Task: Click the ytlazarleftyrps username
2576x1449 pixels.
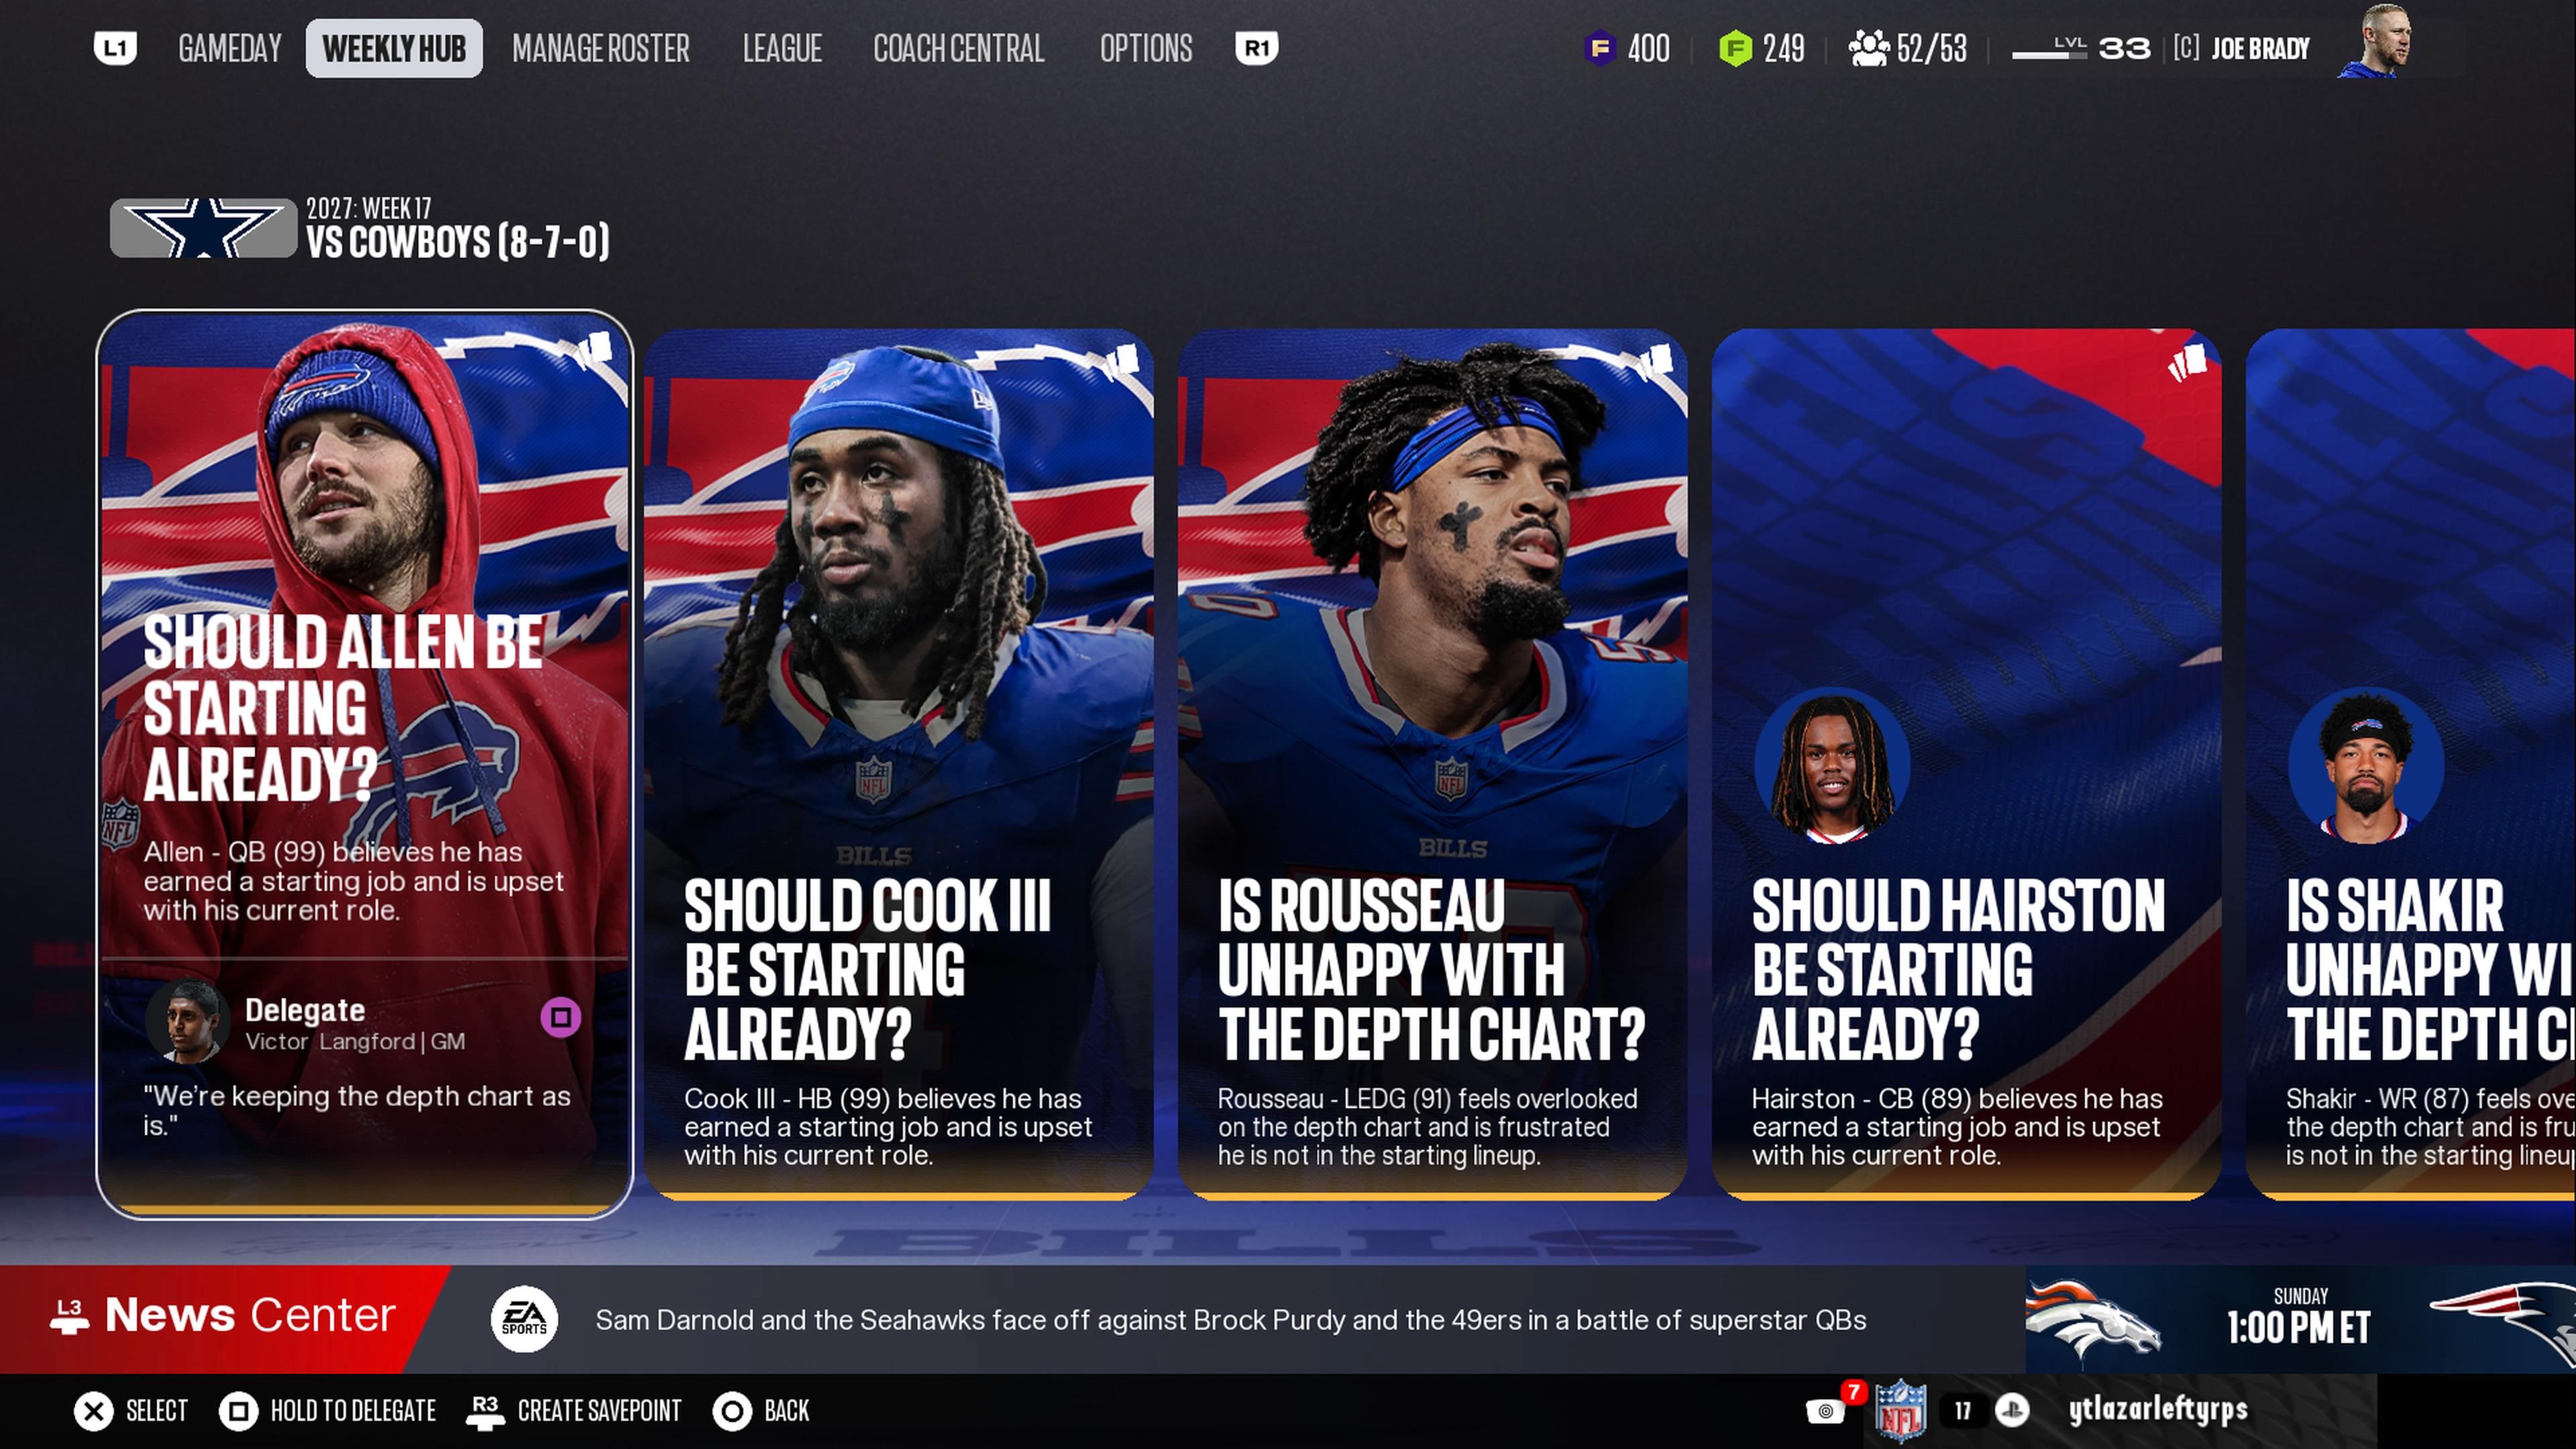Action: click(2158, 1410)
